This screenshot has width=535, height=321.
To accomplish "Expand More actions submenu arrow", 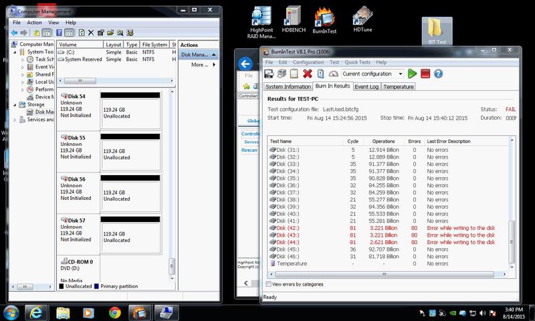I will point(214,64).
